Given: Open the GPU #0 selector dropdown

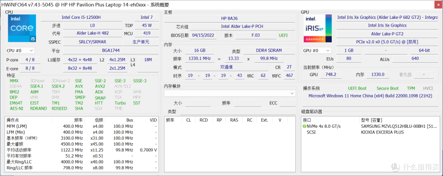Looking at the screenshot, I should (x=317, y=50).
